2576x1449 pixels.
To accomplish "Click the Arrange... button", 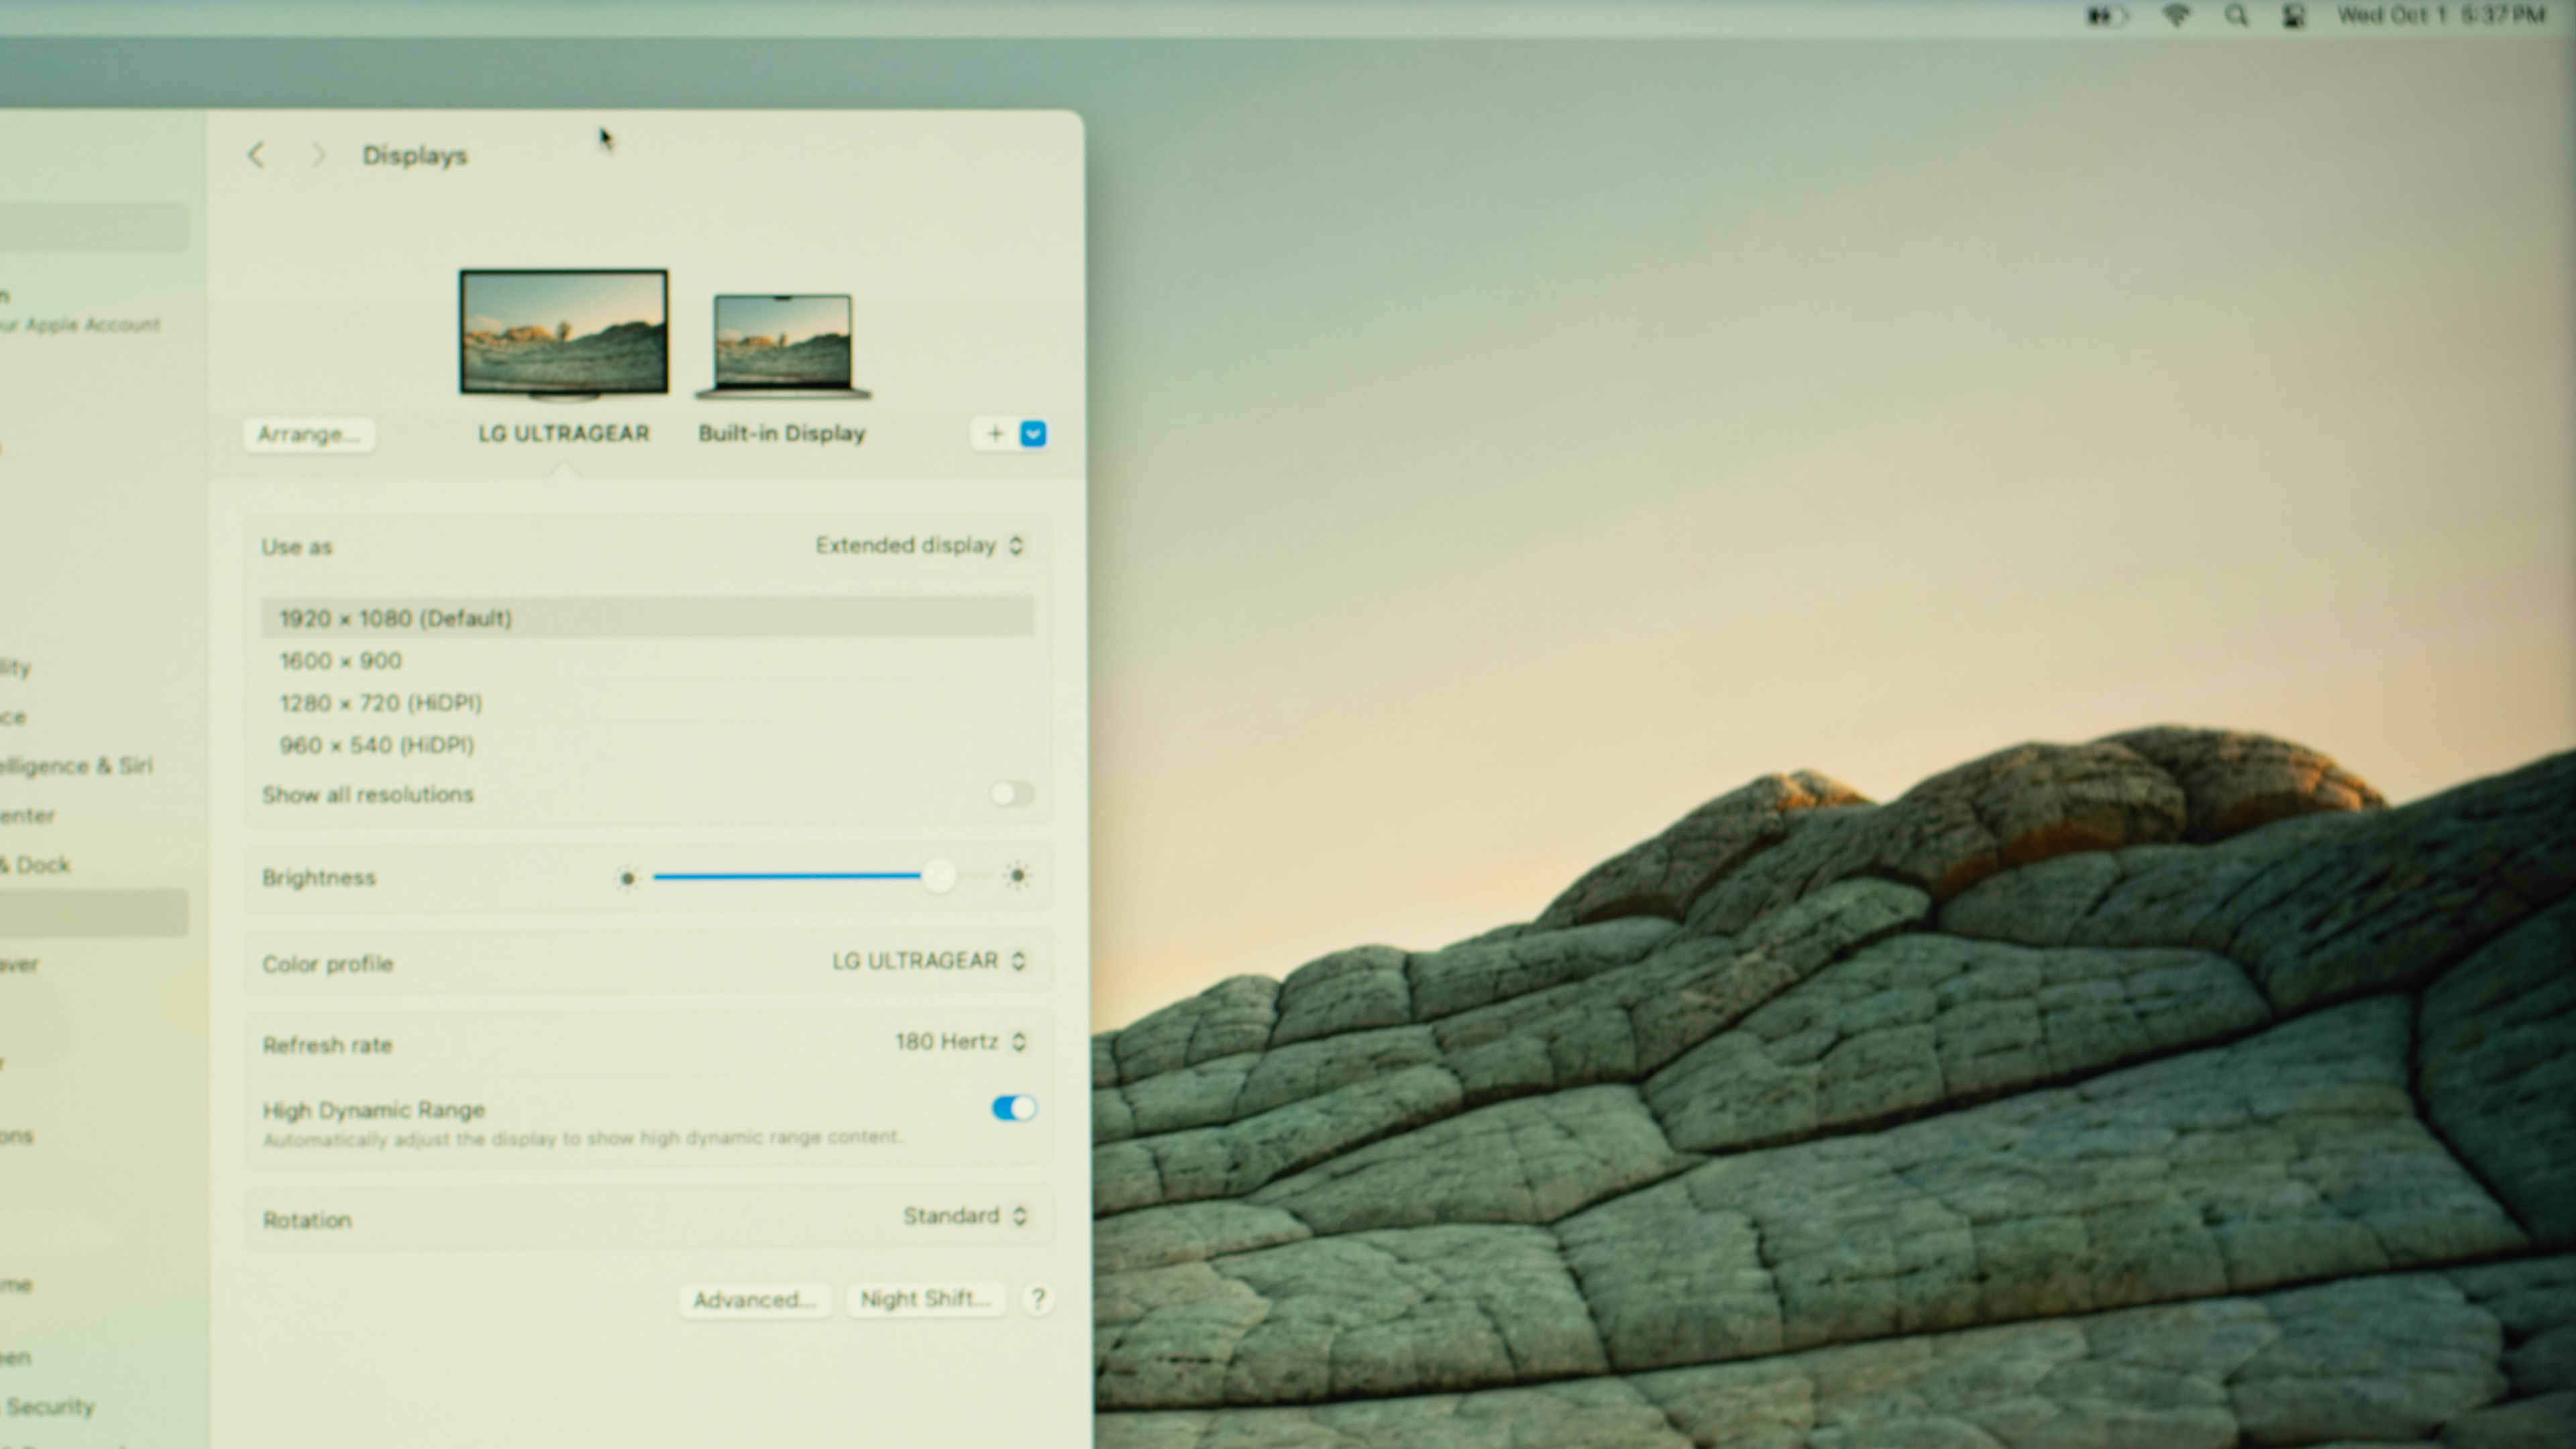I will point(308,434).
